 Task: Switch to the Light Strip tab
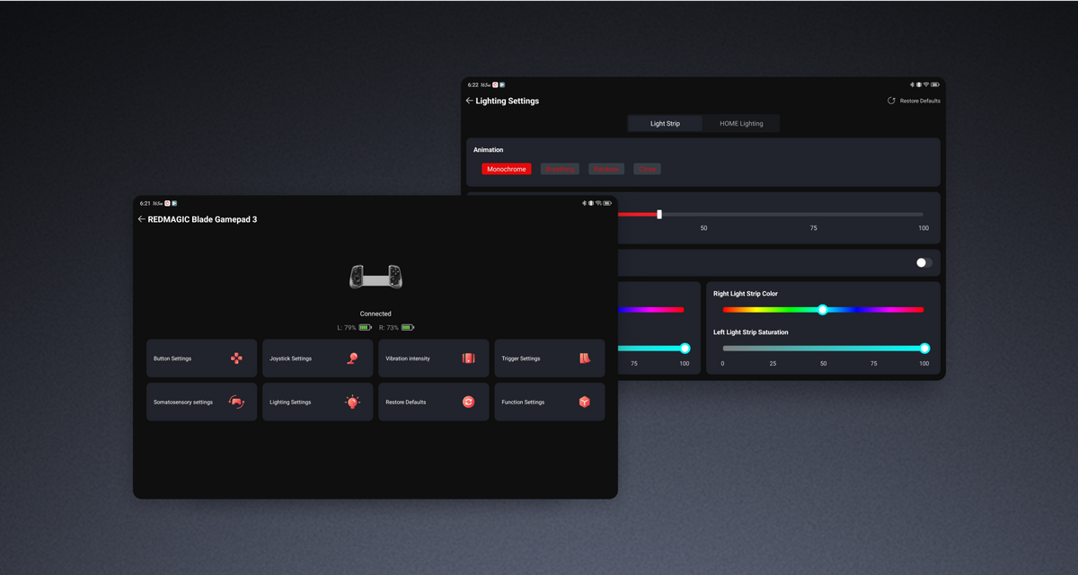665,124
